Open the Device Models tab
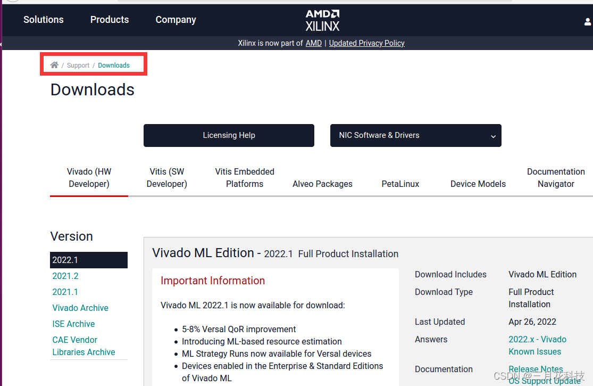593x386 pixels. [x=478, y=184]
